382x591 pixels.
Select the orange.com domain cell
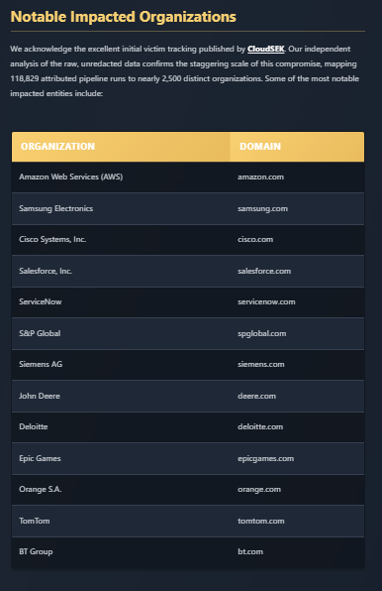click(297, 490)
